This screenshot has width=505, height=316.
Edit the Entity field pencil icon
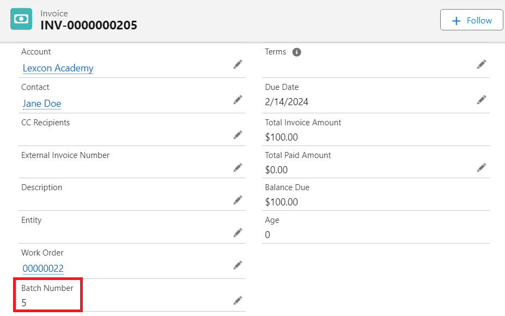238,232
